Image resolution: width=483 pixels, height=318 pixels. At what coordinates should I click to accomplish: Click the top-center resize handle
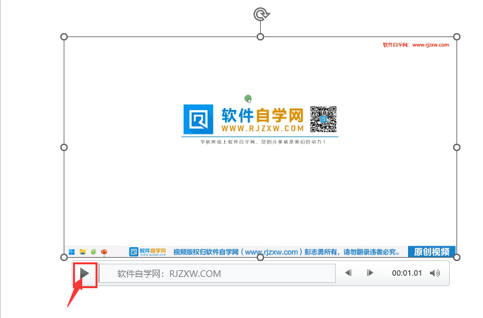pyautogui.click(x=261, y=36)
